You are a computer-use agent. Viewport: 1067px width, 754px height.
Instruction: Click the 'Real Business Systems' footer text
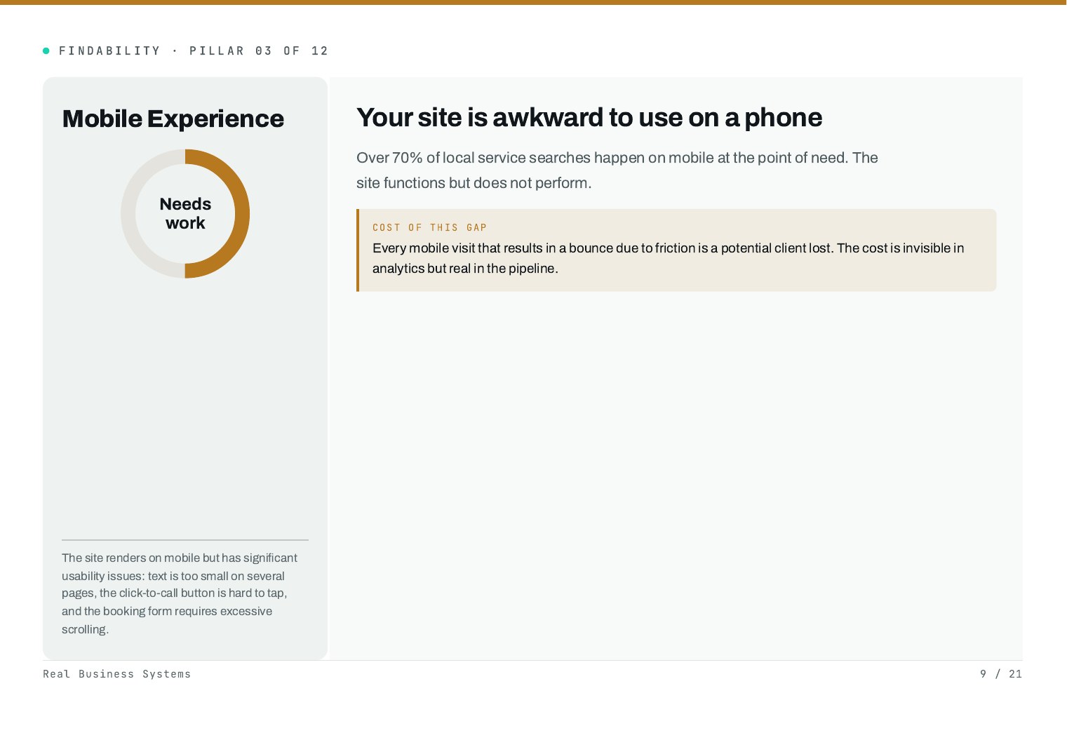[117, 674]
